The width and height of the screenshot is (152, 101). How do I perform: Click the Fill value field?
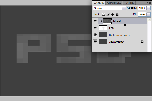point(142,14)
